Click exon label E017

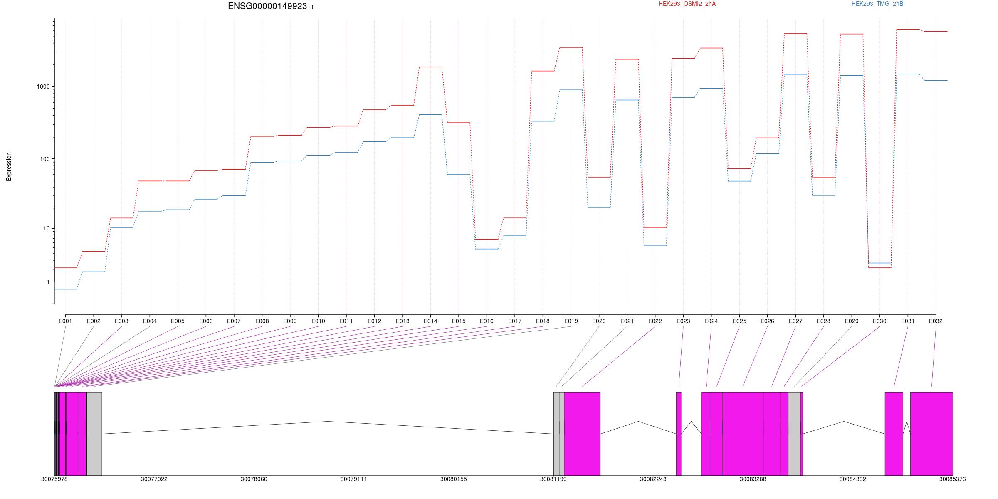click(x=515, y=321)
